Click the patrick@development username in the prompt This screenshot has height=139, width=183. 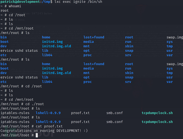(20, 2)
